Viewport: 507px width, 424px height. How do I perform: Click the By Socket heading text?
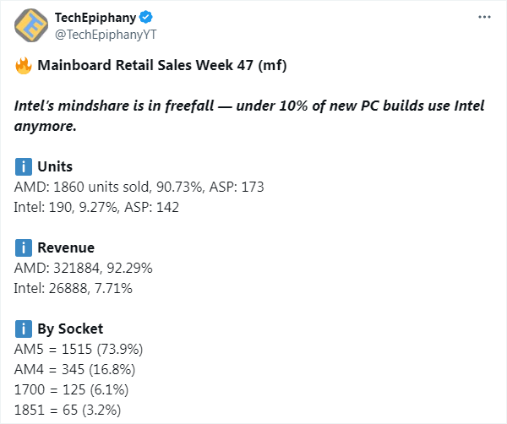tap(70, 329)
